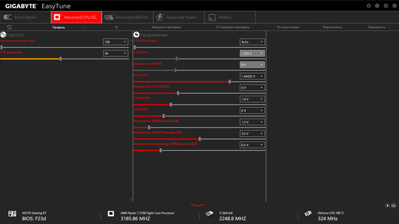The height and width of the screenshot is (224, 399).
Task: Select profile 1
Action: tap(83, 27)
